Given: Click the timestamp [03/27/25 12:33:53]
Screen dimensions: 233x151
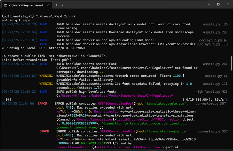Looking at the screenshot, I should (20, 76).
